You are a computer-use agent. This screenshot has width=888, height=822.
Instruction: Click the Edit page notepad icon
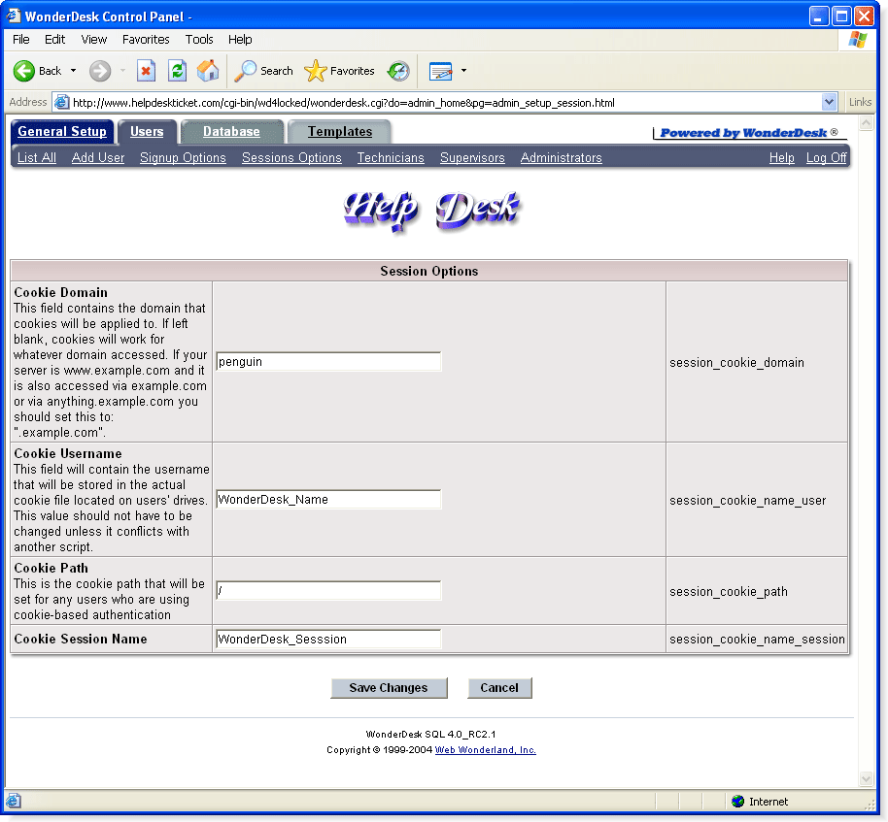click(x=441, y=71)
